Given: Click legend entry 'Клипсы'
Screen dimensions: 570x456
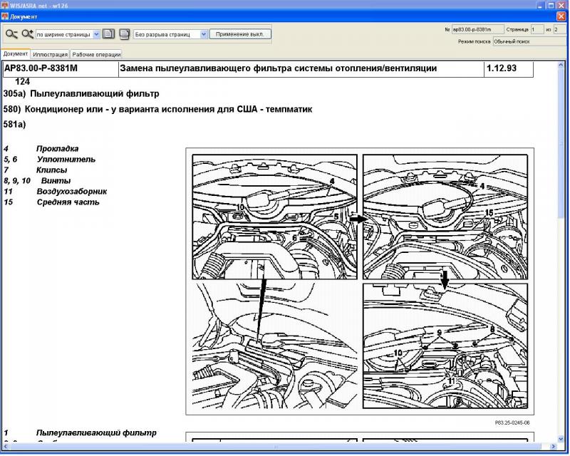Looking at the screenshot, I should coord(51,170).
